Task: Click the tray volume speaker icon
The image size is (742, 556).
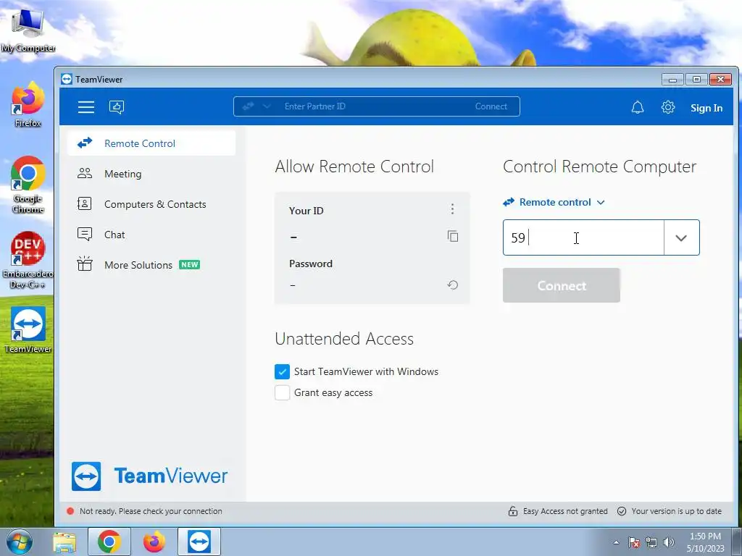Action: (669, 542)
